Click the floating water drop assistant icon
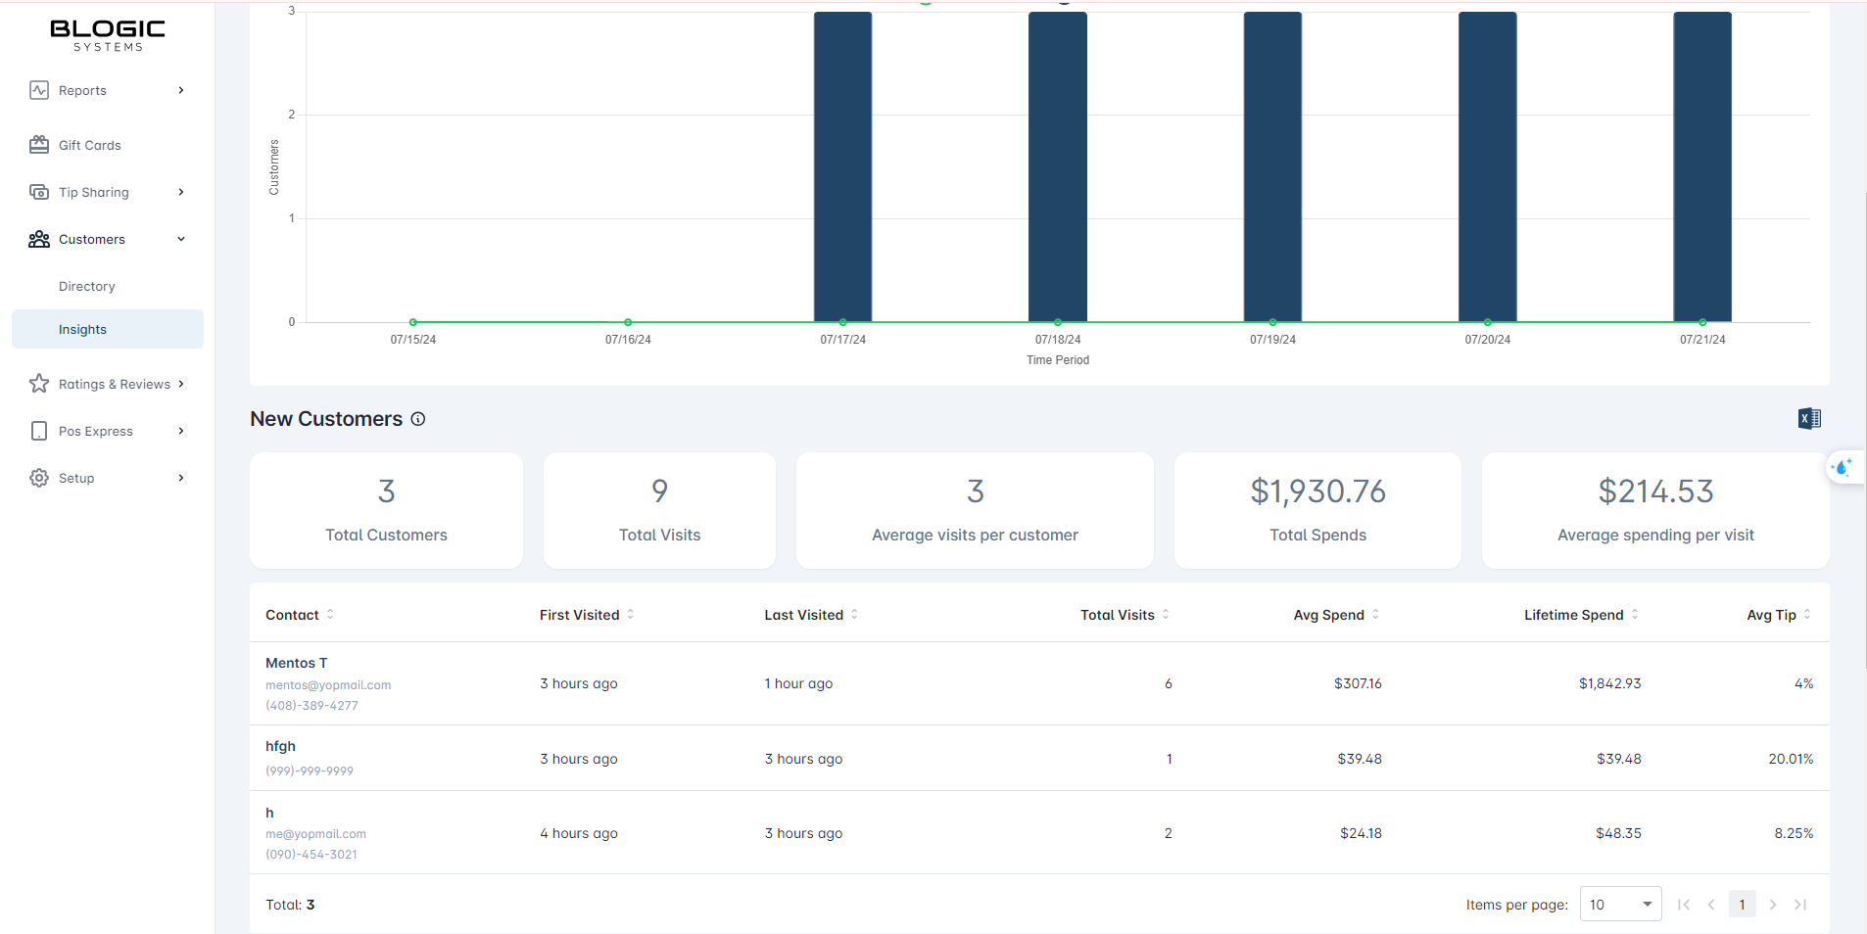The width and height of the screenshot is (1867, 934). click(x=1843, y=467)
